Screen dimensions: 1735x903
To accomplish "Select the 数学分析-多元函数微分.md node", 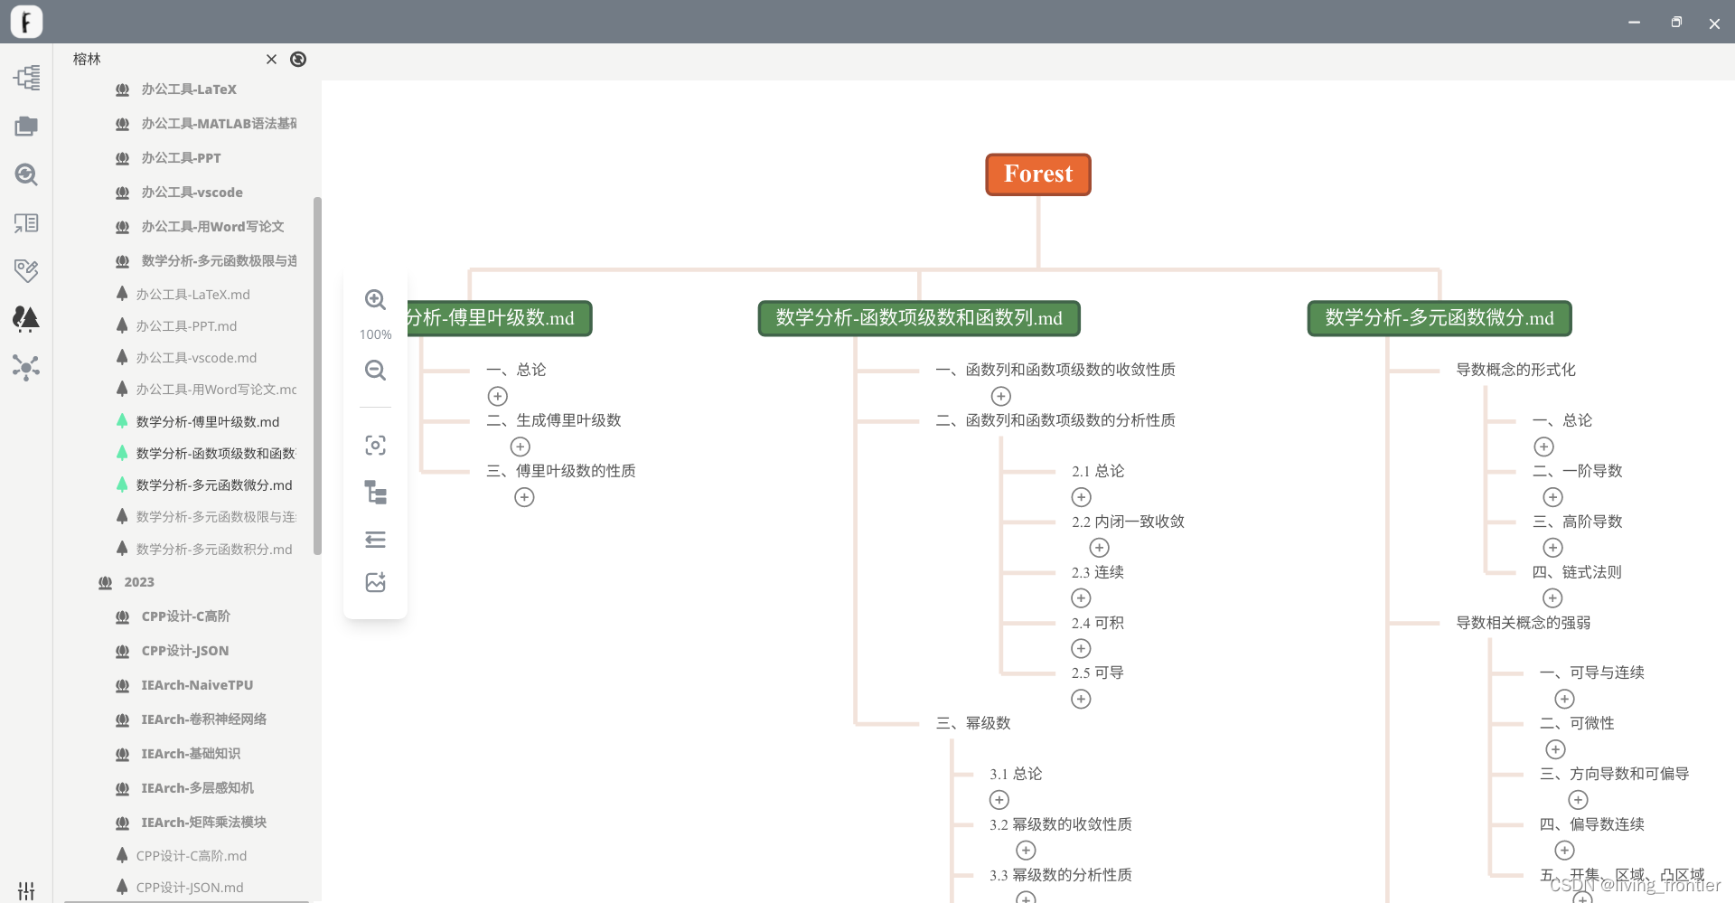I will tap(1440, 318).
